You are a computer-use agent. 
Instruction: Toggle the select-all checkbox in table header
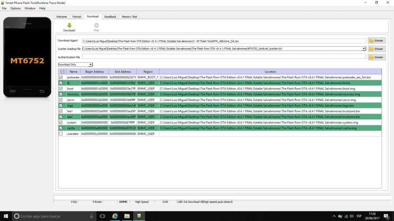[x=62, y=72]
